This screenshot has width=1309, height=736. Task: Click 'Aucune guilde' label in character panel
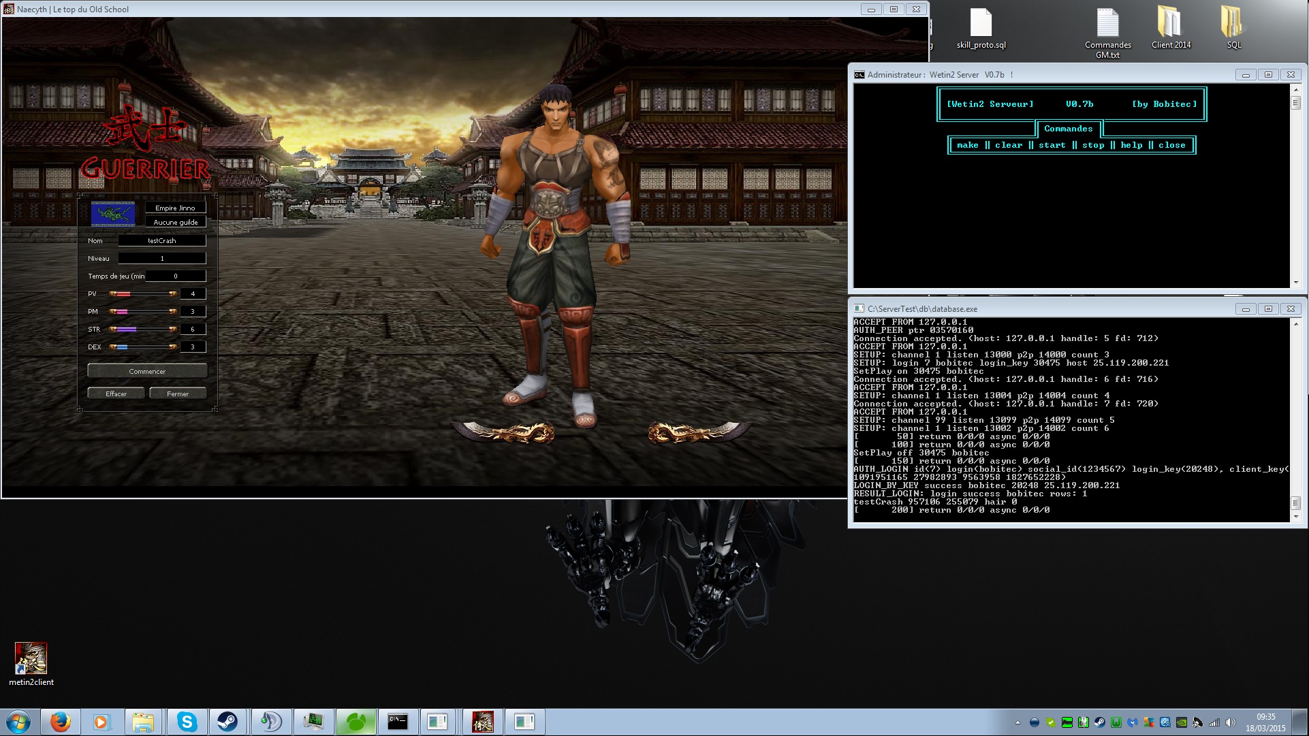(175, 222)
